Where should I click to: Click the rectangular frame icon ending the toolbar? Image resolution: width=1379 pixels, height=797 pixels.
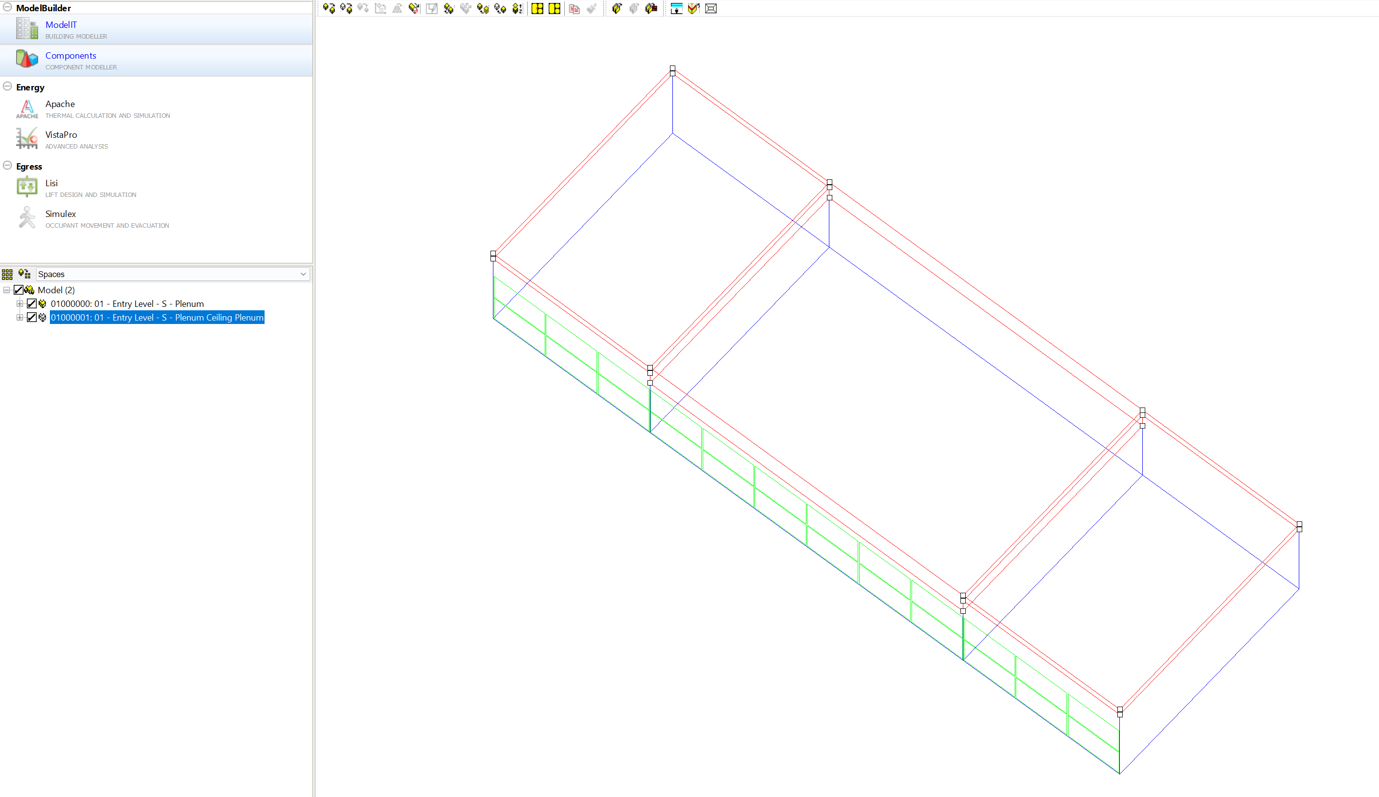tap(711, 8)
